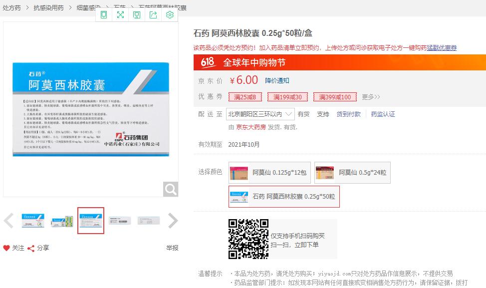Show next thumbnails with right arrow
The image size is (486, 288).
click(173, 220)
